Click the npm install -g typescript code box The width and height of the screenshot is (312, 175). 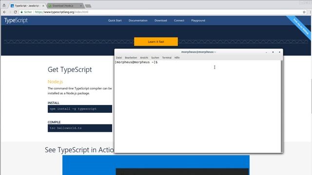pyautogui.click(x=80, y=109)
